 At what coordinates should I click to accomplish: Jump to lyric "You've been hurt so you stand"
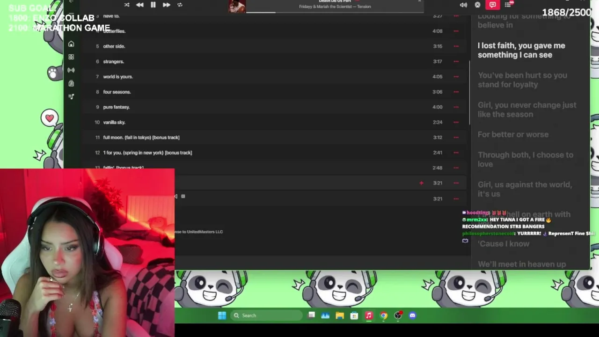click(522, 80)
